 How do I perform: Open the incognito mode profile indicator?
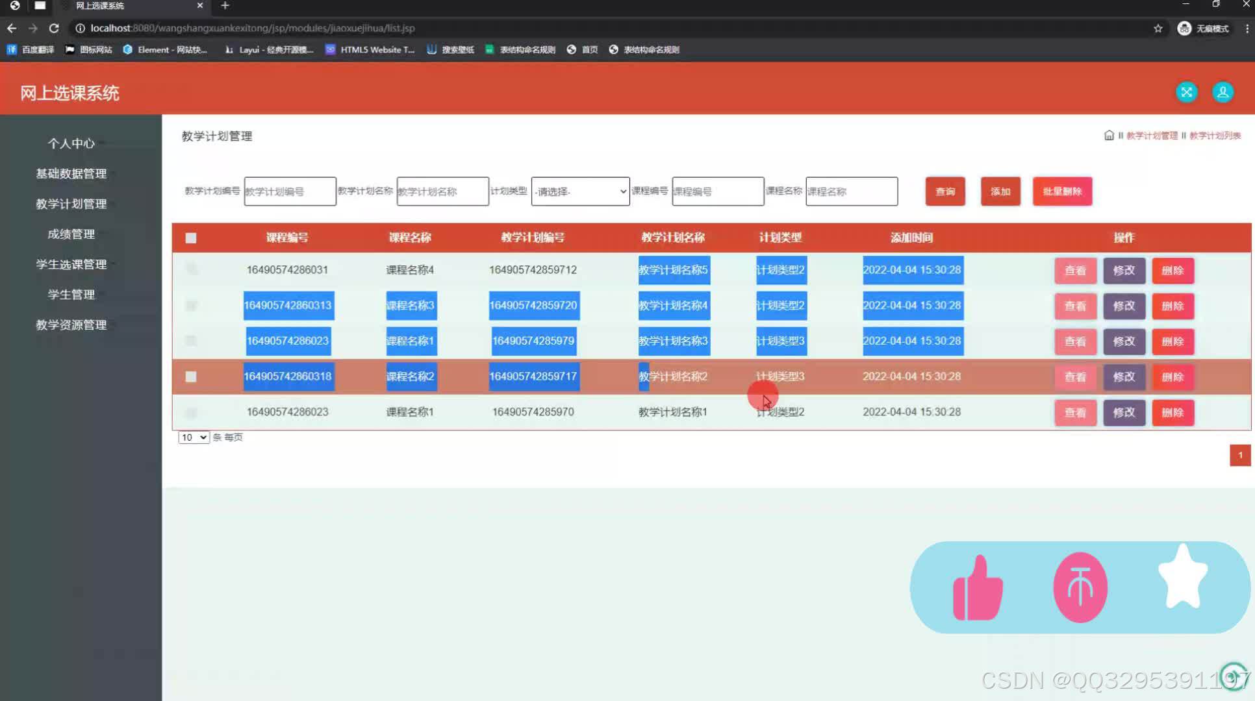pos(1204,28)
